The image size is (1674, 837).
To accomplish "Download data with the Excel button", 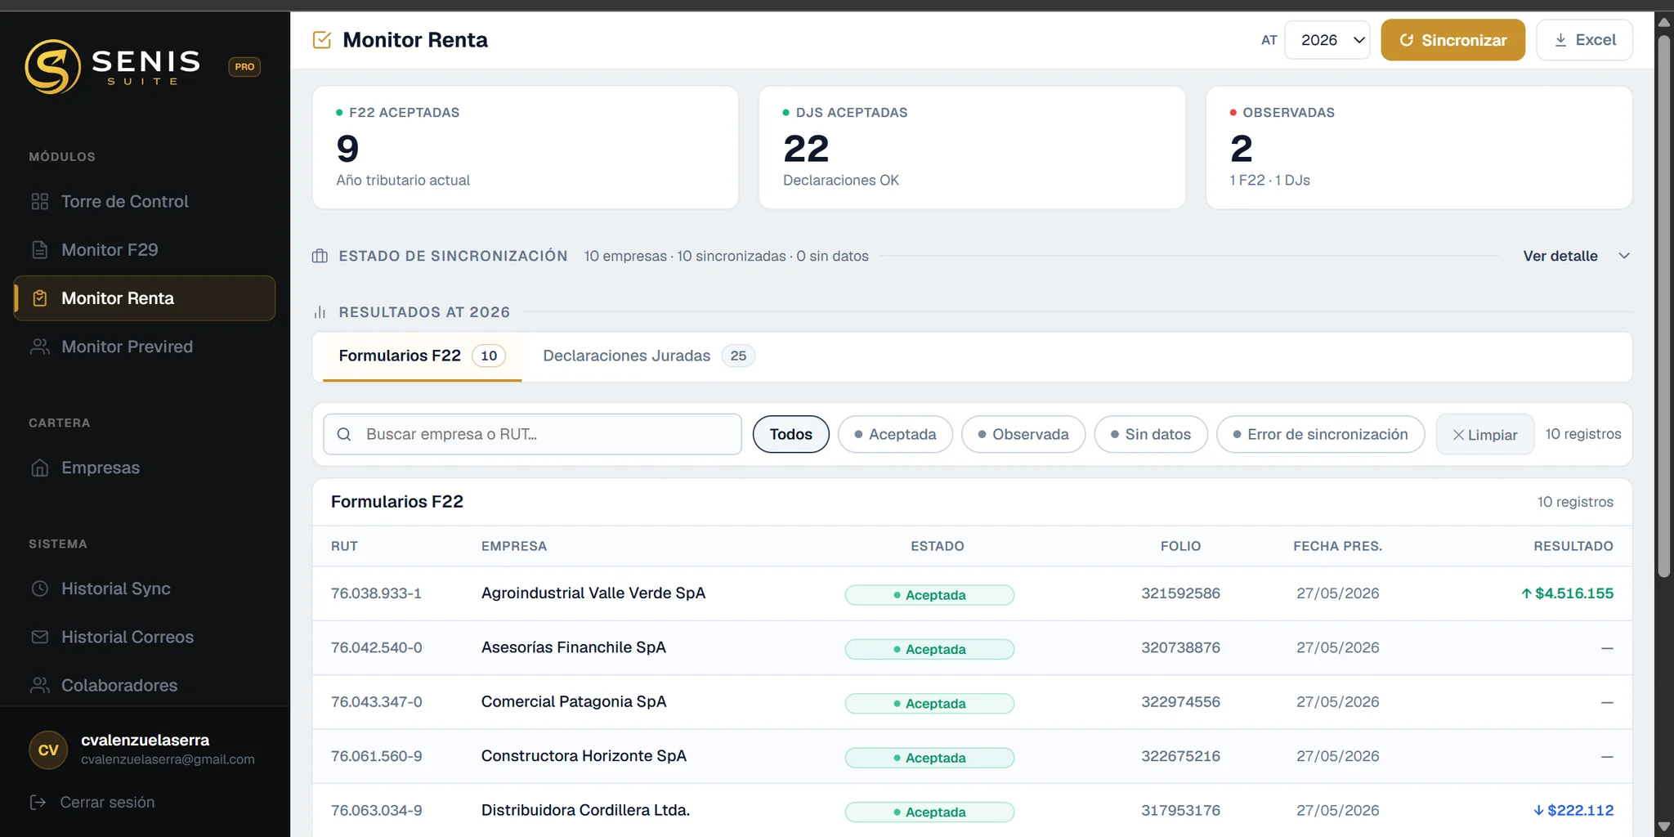I will 1584,40.
